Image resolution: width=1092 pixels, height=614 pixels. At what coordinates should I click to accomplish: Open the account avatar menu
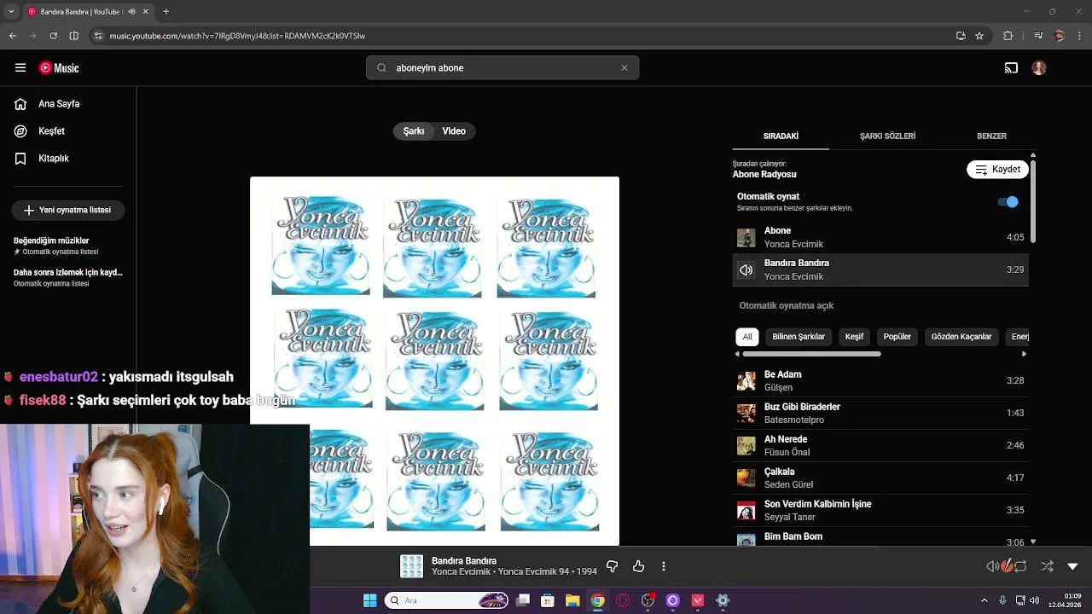click(x=1039, y=68)
